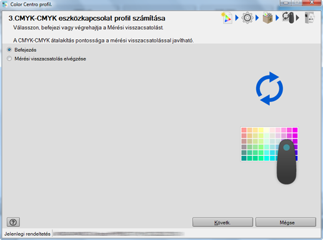Click the heading CMYK-CMYK eszközkapcsolat profil számítása
The width and height of the screenshot is (323, 240).
87,18
